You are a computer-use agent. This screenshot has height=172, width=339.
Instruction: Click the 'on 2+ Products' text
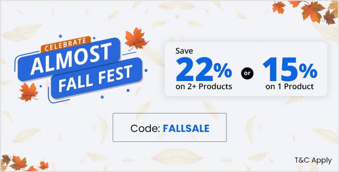tap(204, 86)
